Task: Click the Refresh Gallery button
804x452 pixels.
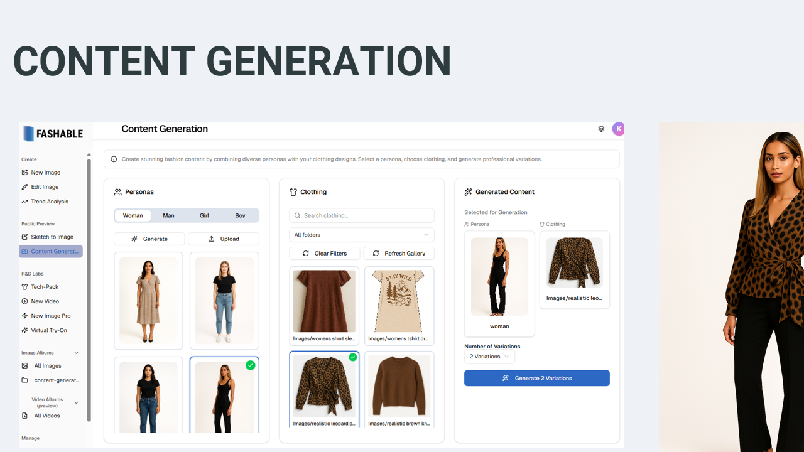Action: click(x=399, y=253)
